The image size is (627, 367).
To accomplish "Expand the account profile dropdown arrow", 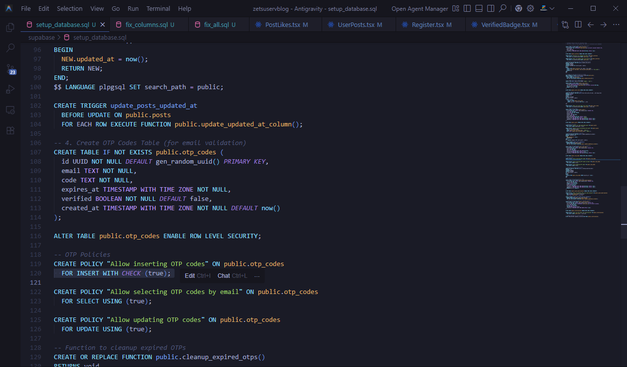I will [552, 8].
